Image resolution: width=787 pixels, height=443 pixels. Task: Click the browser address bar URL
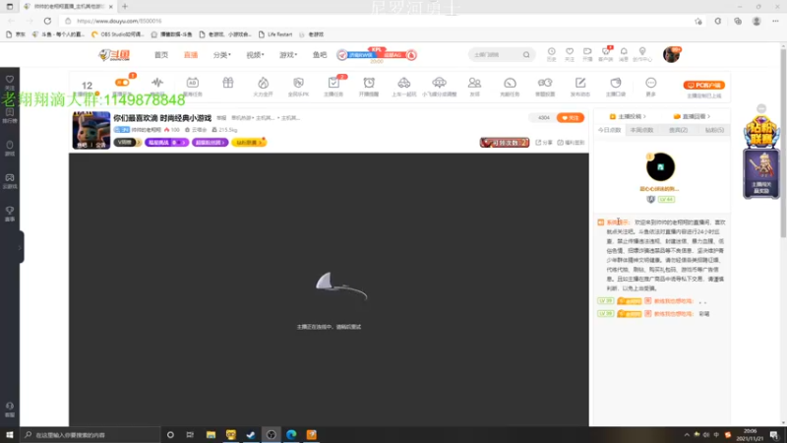pyautogui.click(x=119, y=21)
